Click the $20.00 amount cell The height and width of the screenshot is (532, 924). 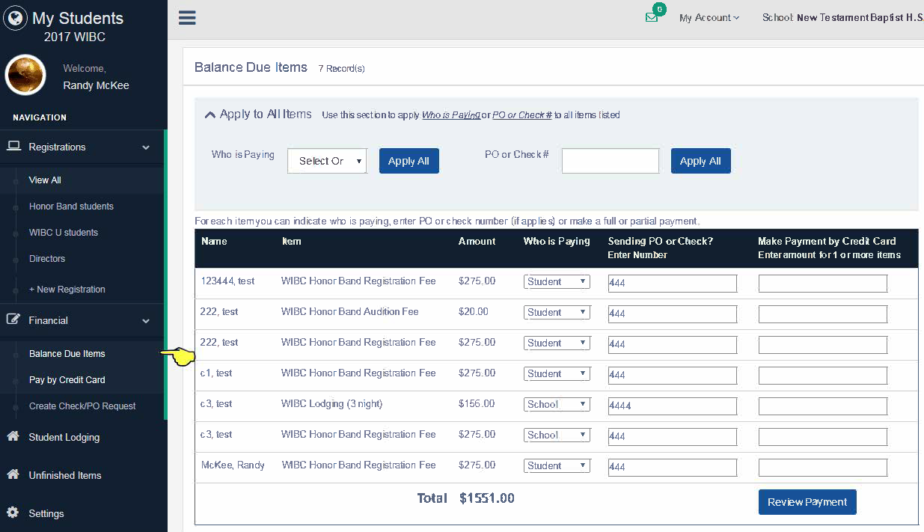click(x=474, y=311)
